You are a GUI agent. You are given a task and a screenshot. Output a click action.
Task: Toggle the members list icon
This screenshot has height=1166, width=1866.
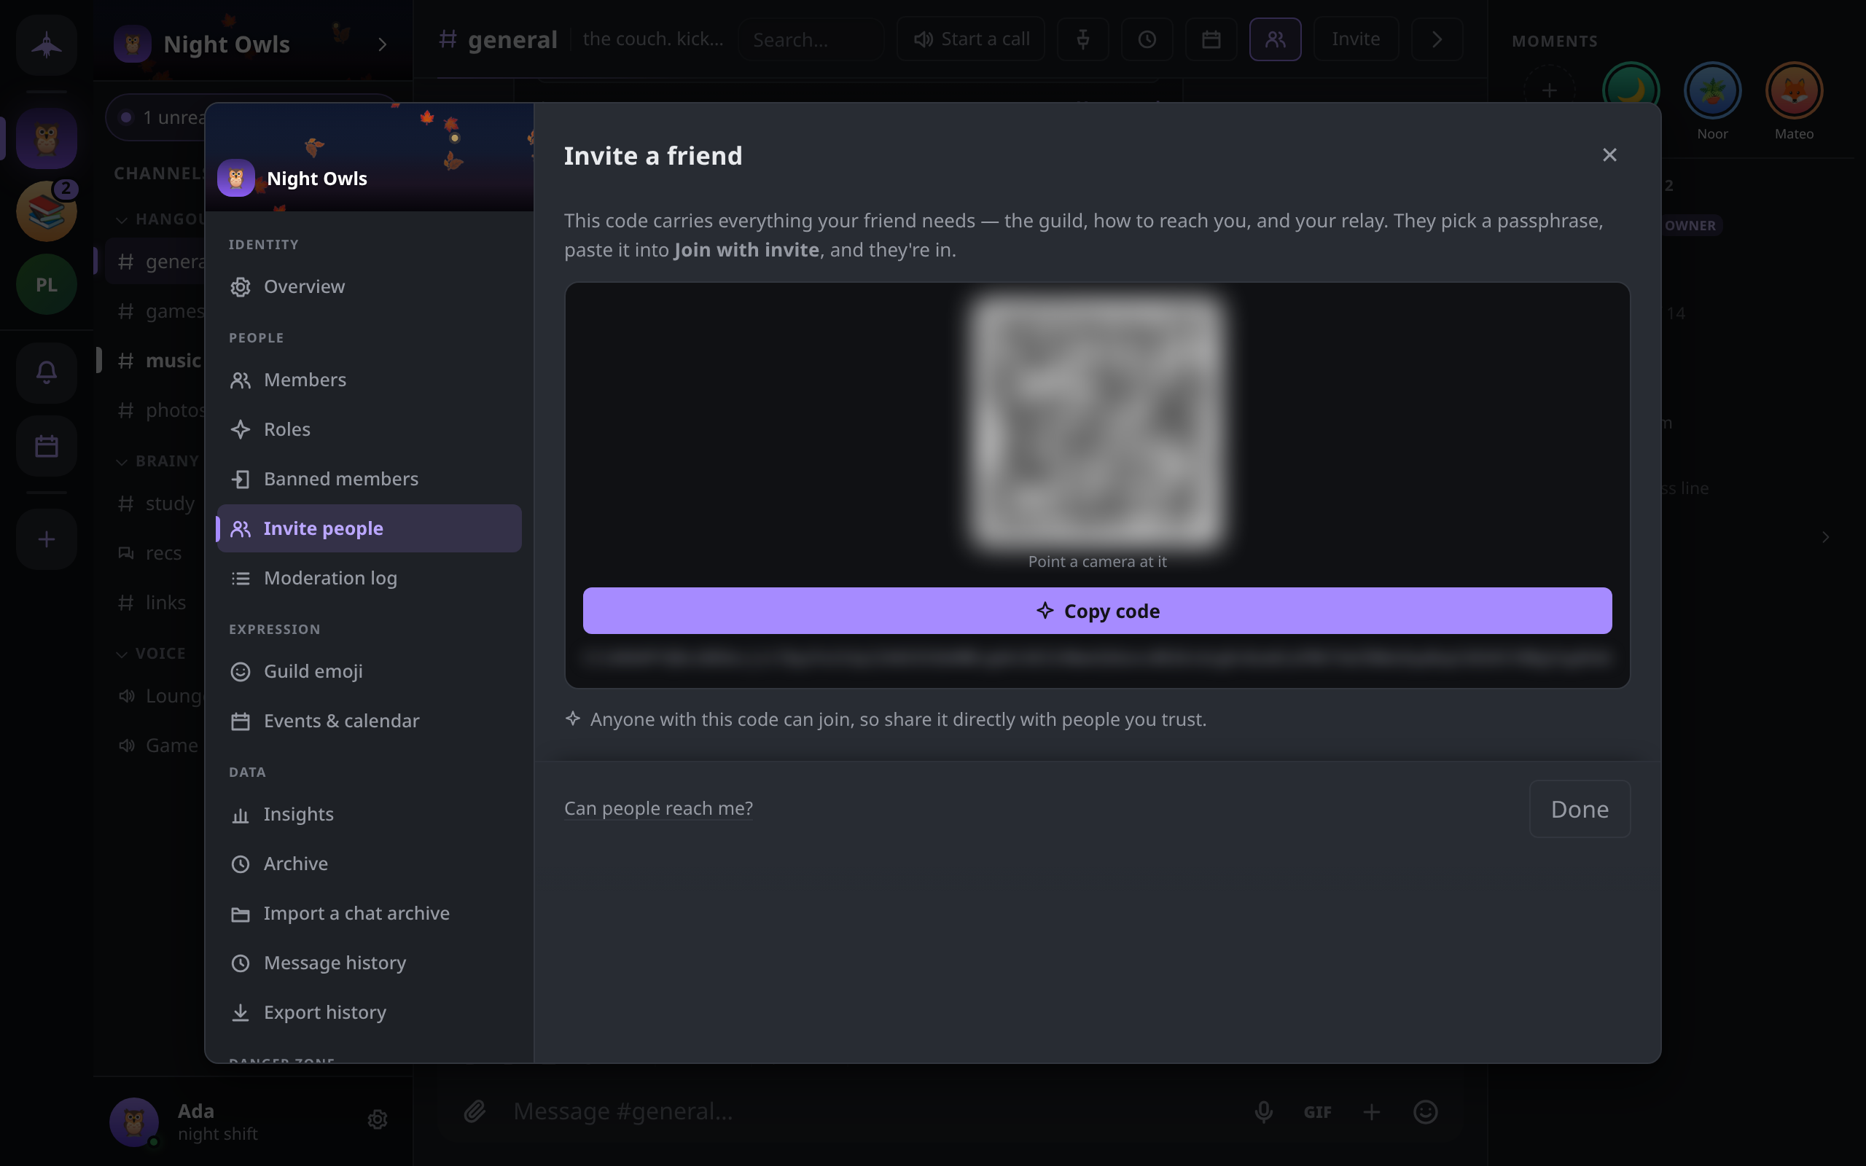tap(1275, 39)
